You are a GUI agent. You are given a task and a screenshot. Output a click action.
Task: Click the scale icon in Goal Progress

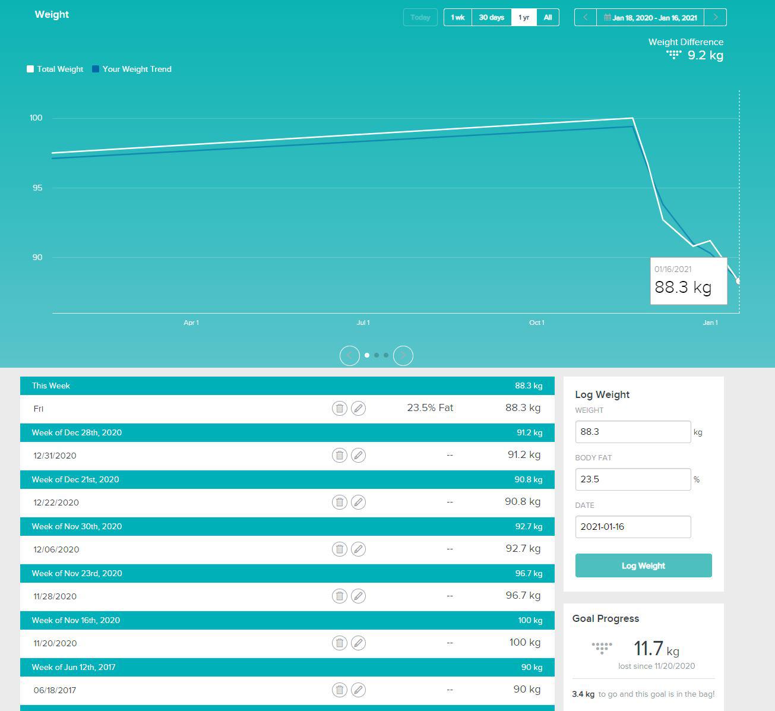[x=602, y=648]
